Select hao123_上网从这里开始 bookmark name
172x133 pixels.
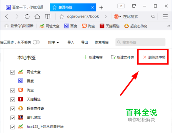pyautogui.click(x=45, y=126)
